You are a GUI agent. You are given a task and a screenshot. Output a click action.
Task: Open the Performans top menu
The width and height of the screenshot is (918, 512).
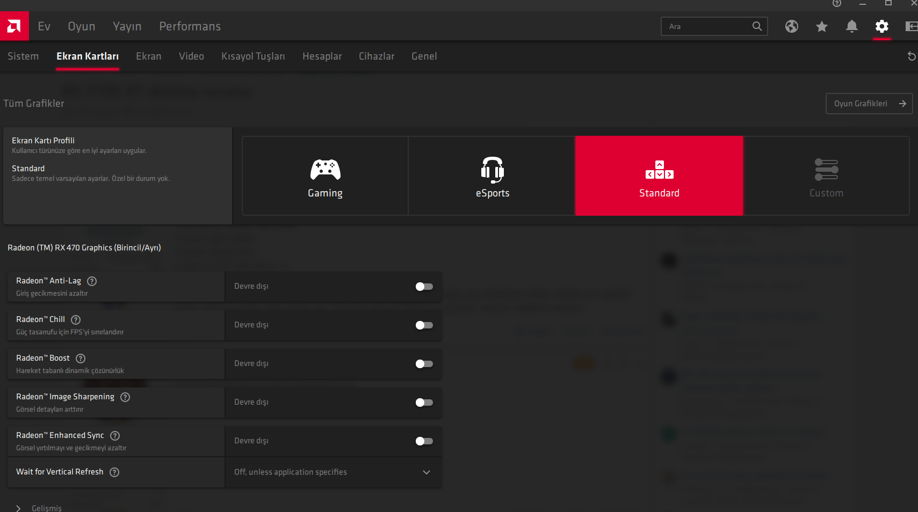pos(190,26)
